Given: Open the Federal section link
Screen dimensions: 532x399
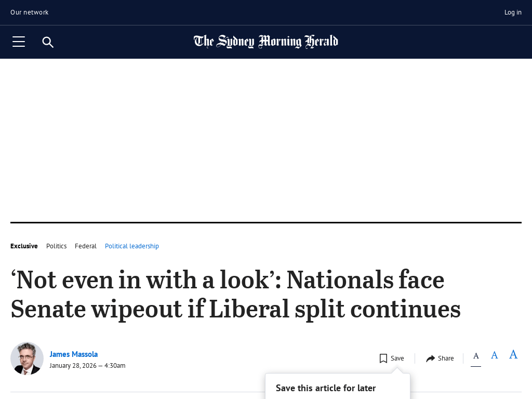Looking at the screenshot, I should (x=86, y=246).
